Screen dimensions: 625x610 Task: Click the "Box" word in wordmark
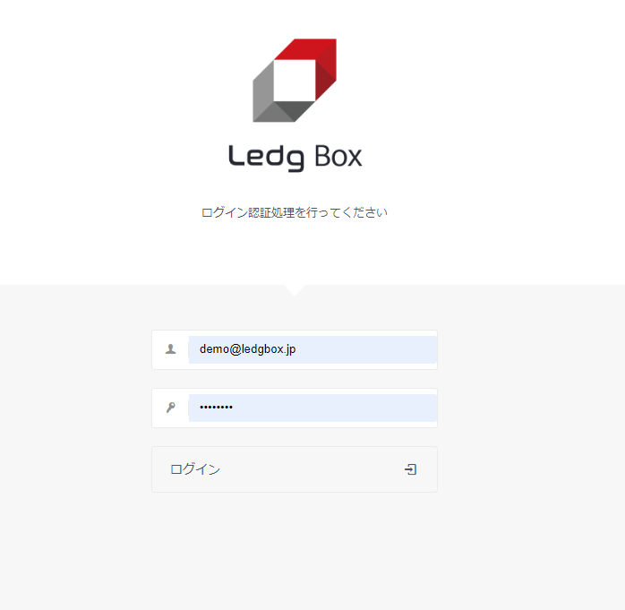click(x=338, y=156)
